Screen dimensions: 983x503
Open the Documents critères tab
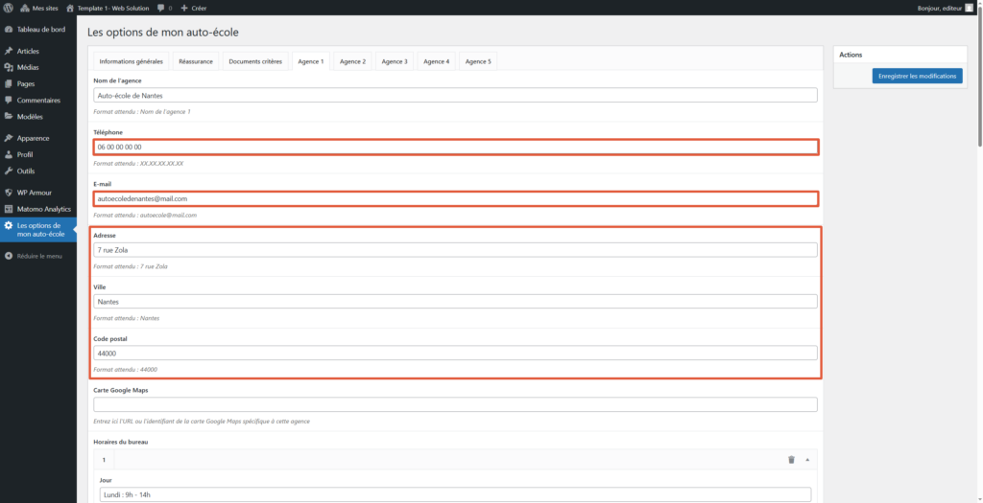[255, 61]
